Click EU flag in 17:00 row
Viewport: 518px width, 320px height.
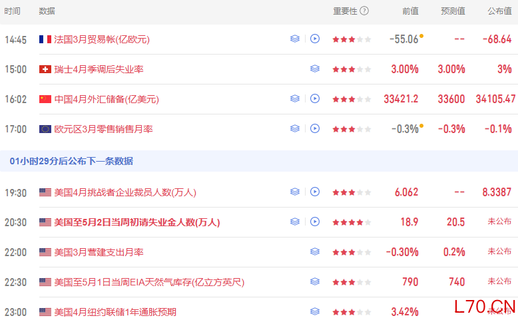click(x=45, y=129)
